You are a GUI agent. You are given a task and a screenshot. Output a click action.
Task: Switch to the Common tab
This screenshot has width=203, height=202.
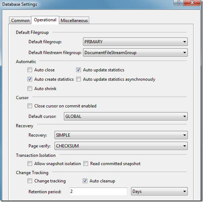(20, 20)
